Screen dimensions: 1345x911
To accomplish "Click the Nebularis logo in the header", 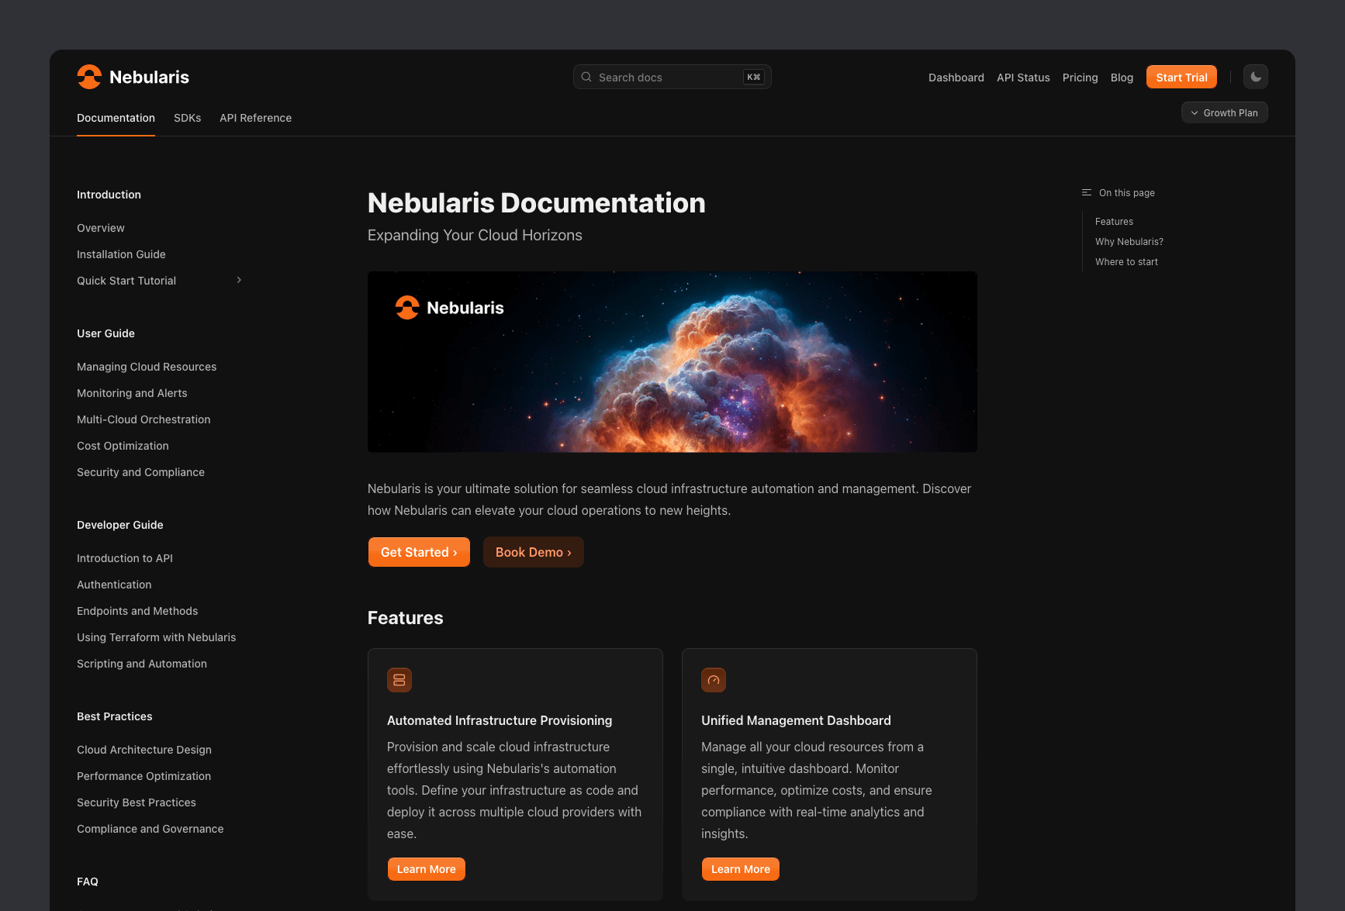I will [x=133, y=77].
